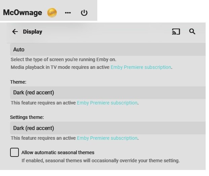The image size is (209, 176).
Task: Click 'Select the type of screen' help text
Action: point(63,59)
